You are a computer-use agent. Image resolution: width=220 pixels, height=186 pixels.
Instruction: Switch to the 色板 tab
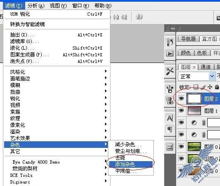tap(202, 53)
